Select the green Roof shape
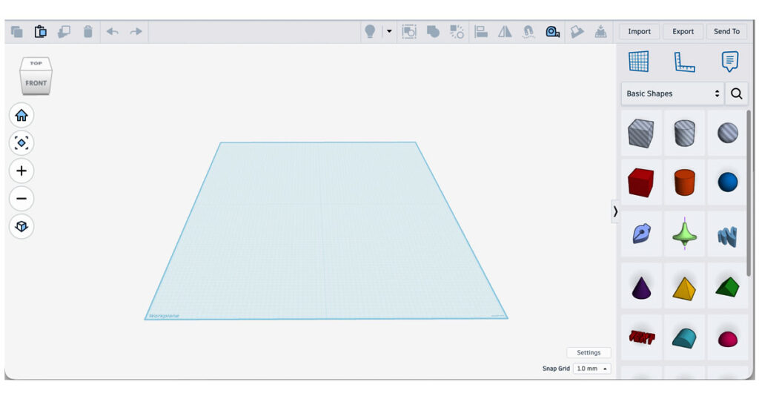The image size is (759, 399). click(x=728, y=287)
